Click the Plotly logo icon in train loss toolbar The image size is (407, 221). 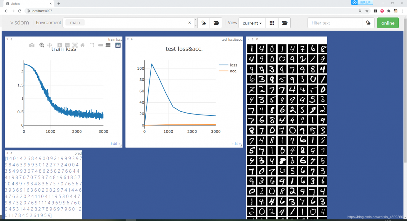click(118, 45)
